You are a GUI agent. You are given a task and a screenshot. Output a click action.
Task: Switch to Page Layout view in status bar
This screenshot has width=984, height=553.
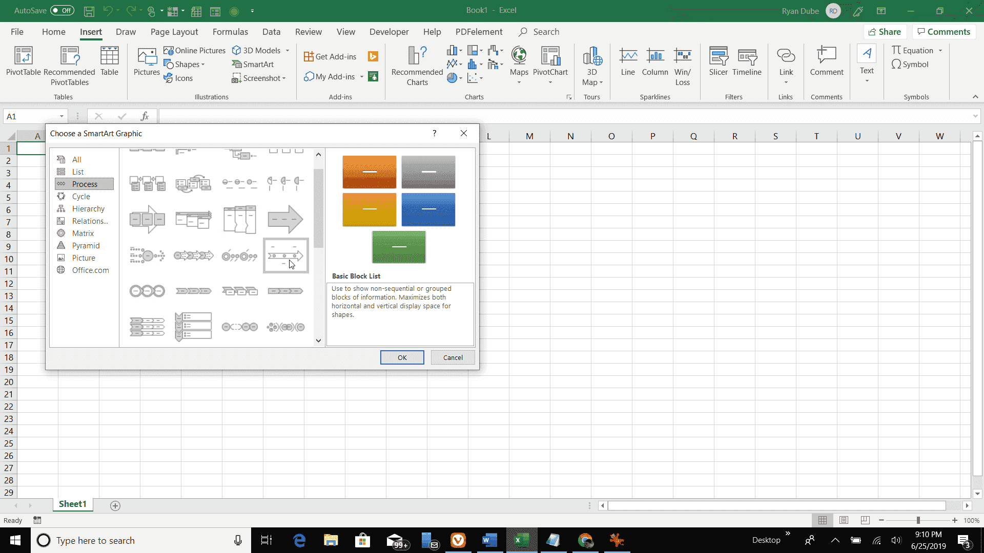(x=844, y=520)
